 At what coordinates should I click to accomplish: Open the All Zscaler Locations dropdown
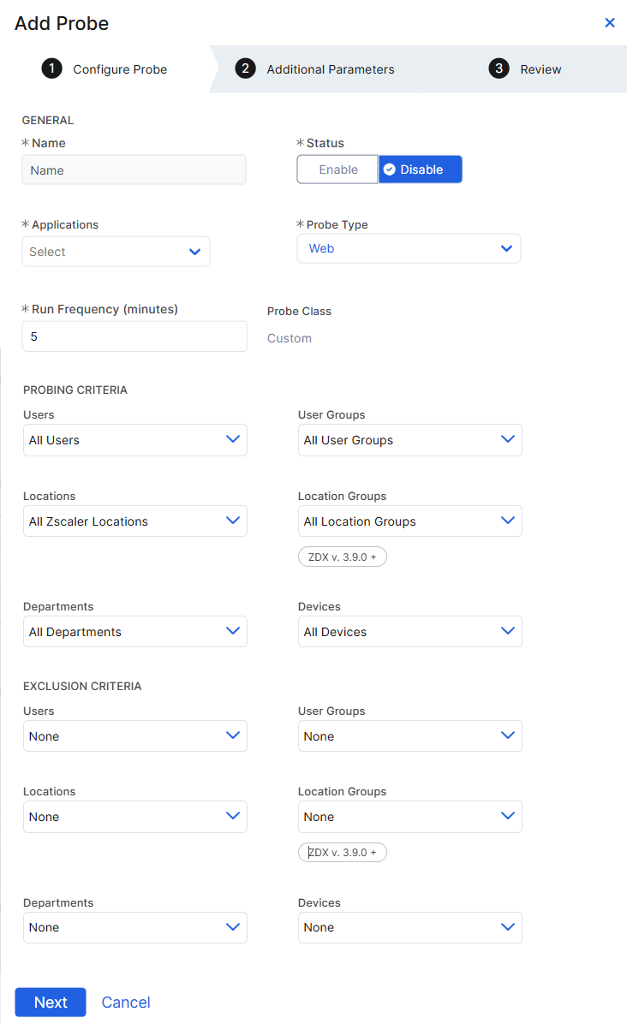click(134, 521)
